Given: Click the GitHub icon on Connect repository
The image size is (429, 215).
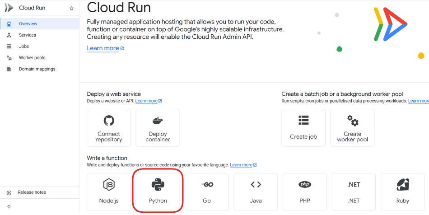Looking at the screenshot, I should pyautogui.click(x=109, y=120).
